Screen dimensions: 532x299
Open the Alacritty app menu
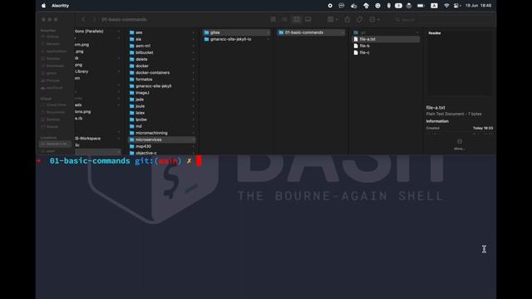pyautogui.click(x=60, y=6)
